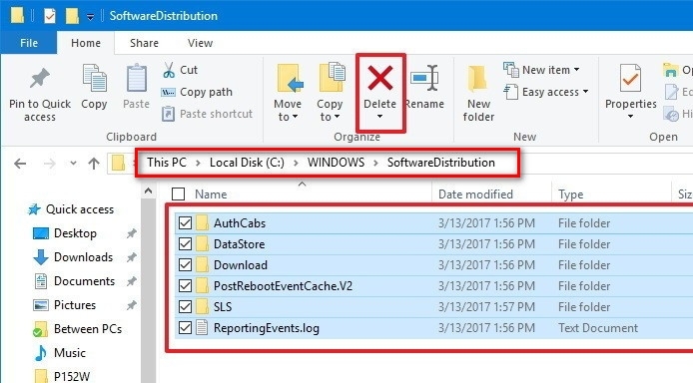
Task: Uncheck the Download folder checkbox
Action: (x=185, y=264)
